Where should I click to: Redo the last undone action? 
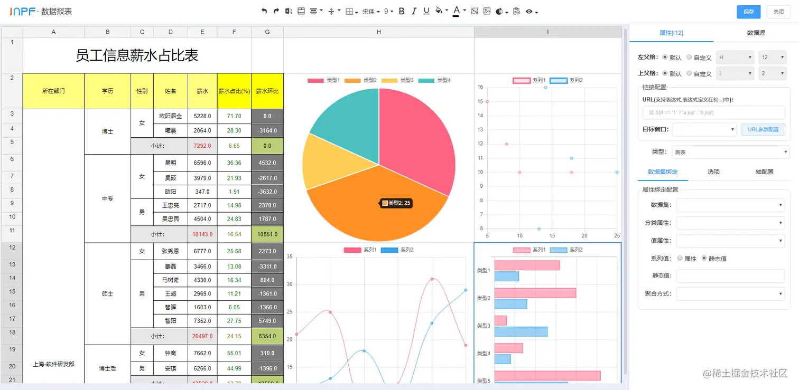click(x=276, y=11)
